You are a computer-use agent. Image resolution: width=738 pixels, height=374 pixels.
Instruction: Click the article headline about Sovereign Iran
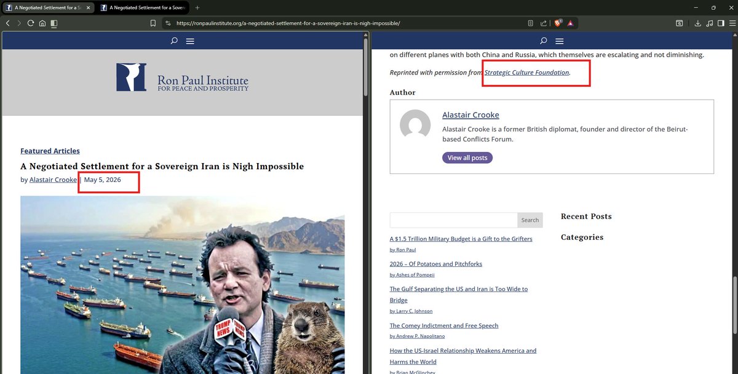pyautogui.click(x=162, y=166)
